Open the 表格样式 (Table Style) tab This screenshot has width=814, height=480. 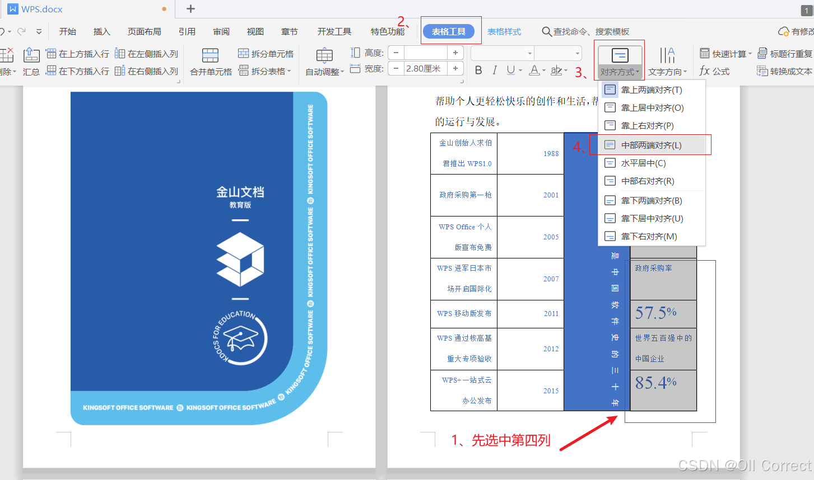pyautogui.click(x=504, y=31)
